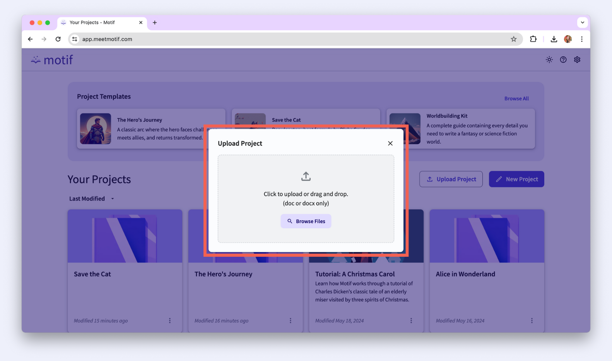Viewport: 612px width, 361px height.
Task: Open browser downloads icon
Action: (554, 39)
